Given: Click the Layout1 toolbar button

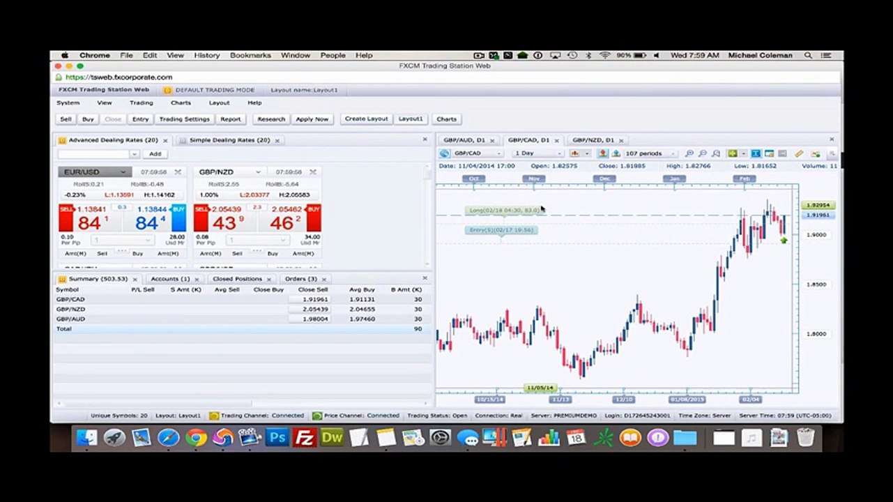Looking at the screenshot, I should click(411, 119).
